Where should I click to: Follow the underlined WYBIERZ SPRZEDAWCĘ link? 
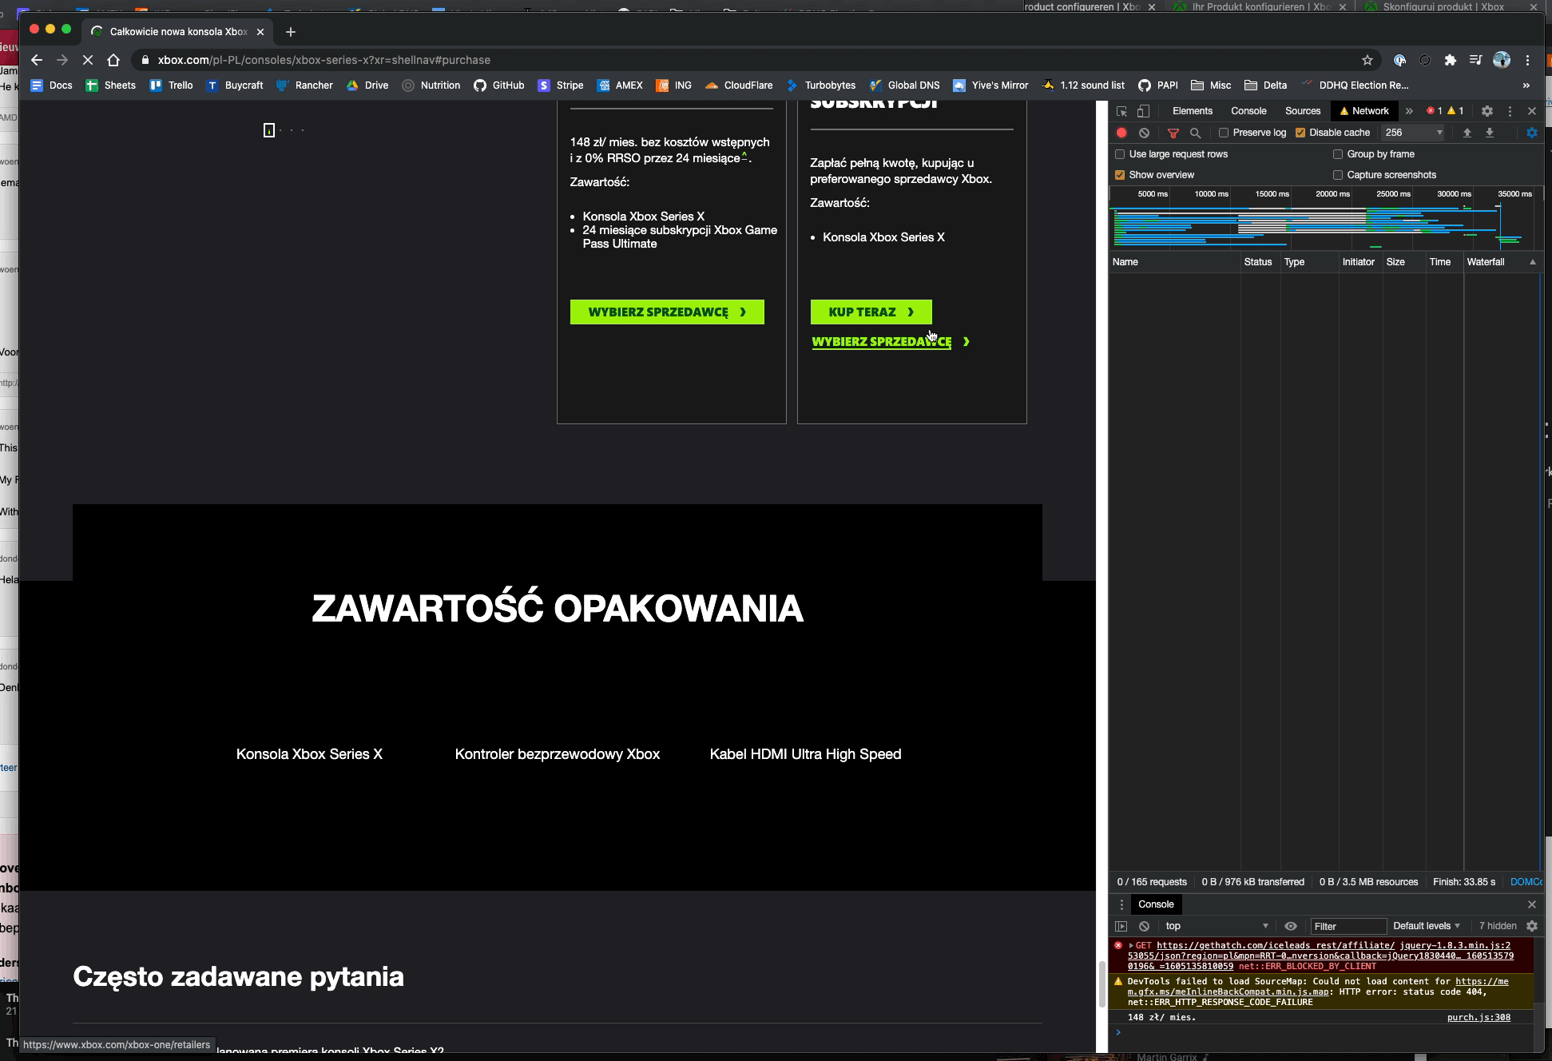[x=882, y=342]
